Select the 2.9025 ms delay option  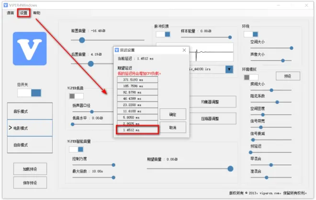click(137, 123)
